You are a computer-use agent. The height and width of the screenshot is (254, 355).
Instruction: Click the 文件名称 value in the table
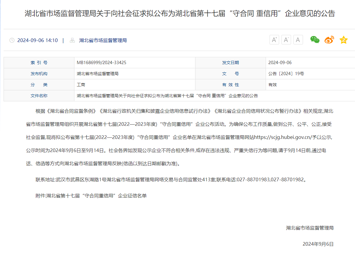pos(167,96)
